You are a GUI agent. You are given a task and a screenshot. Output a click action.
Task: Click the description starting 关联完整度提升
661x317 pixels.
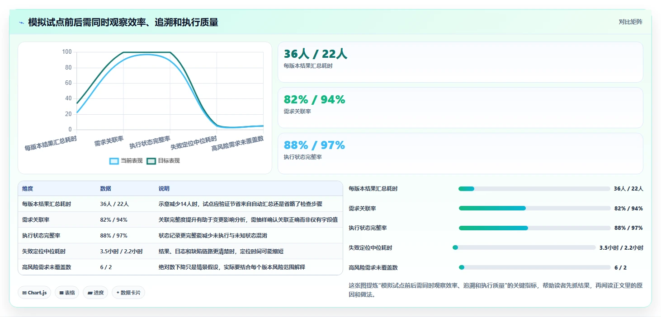248,220
